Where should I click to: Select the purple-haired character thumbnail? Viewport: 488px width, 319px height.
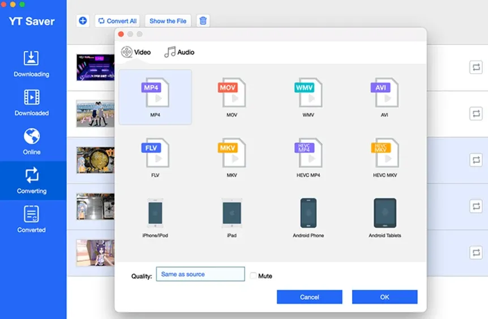pos(96,253)
